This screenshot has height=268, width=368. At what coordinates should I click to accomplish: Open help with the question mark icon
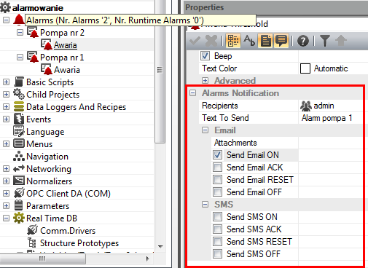tap(303, 41)
